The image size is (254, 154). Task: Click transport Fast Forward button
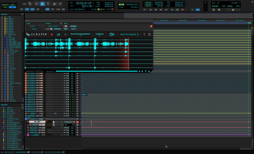(x=161, y=10)
